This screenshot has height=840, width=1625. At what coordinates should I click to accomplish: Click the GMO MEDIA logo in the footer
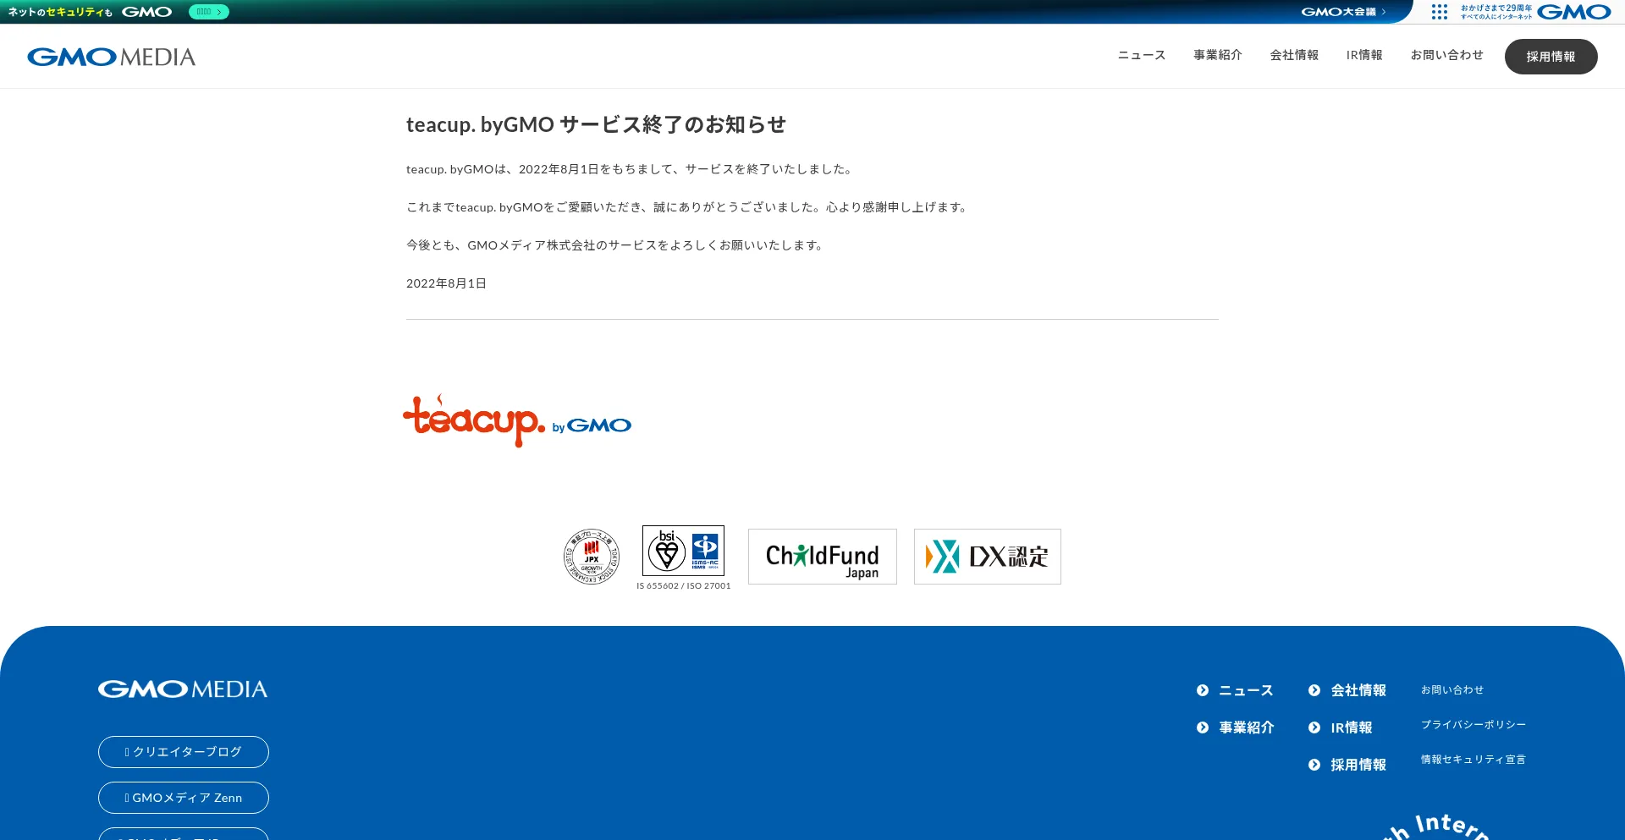click(182, 689)
